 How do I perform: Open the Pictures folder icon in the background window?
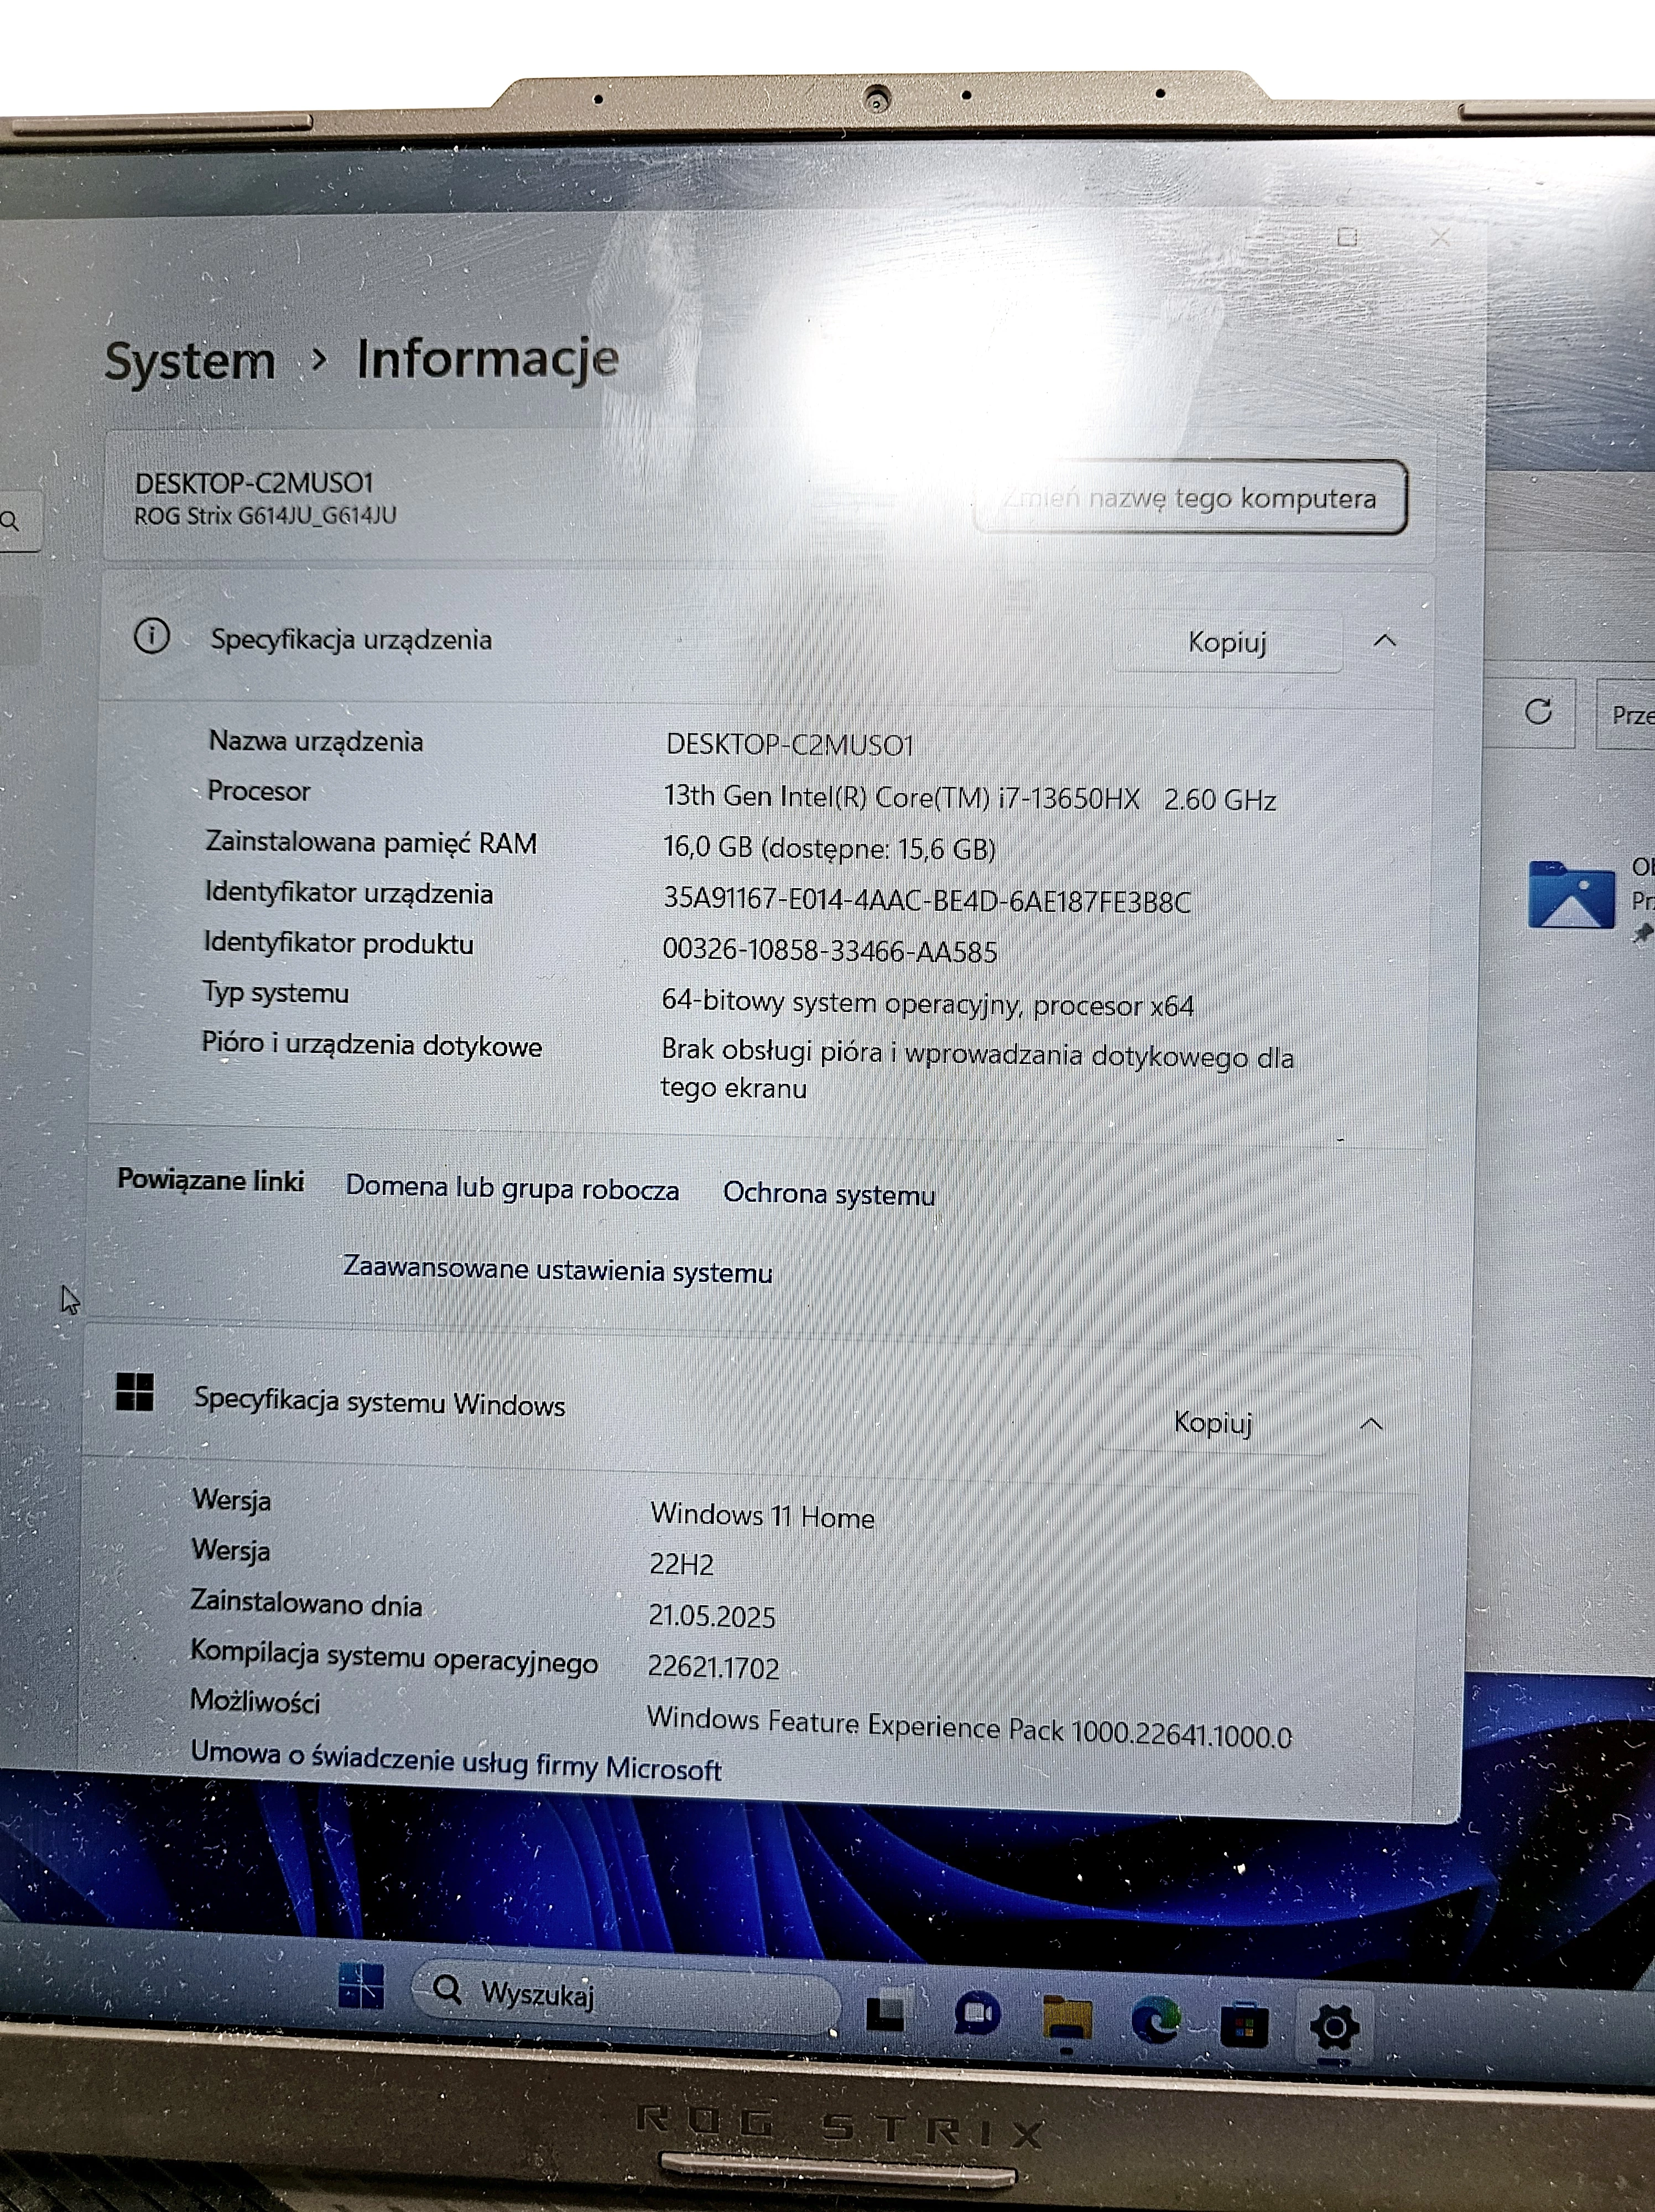coord(1570,894)
